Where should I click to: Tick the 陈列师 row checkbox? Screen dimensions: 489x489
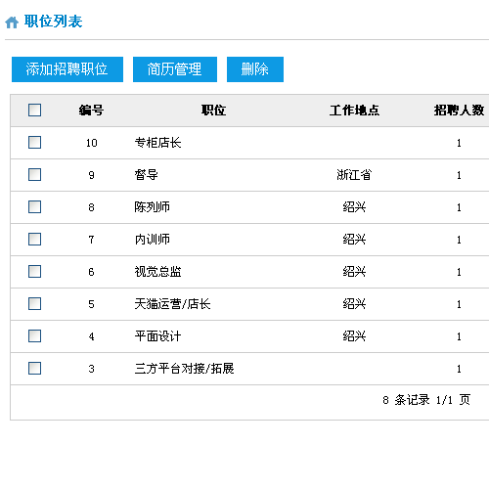pos(34,207)
